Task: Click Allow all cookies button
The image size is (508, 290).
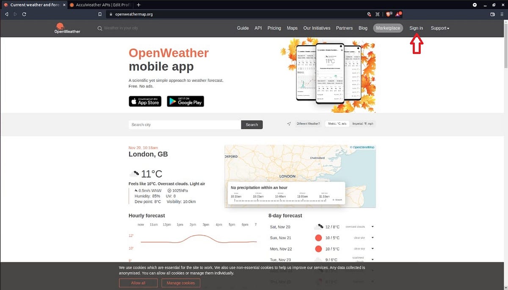Action: pos(138,283)
